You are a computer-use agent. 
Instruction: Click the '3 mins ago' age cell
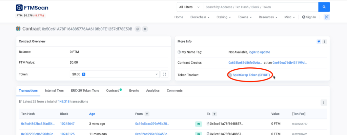tap(97, 124)
